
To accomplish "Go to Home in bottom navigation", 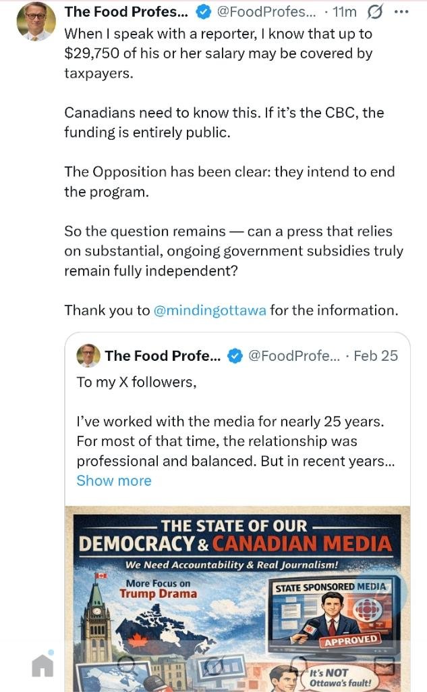I will 42,665.
